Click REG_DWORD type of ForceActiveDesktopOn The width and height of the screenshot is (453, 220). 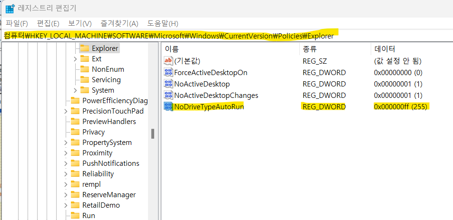tap(324, 72)
